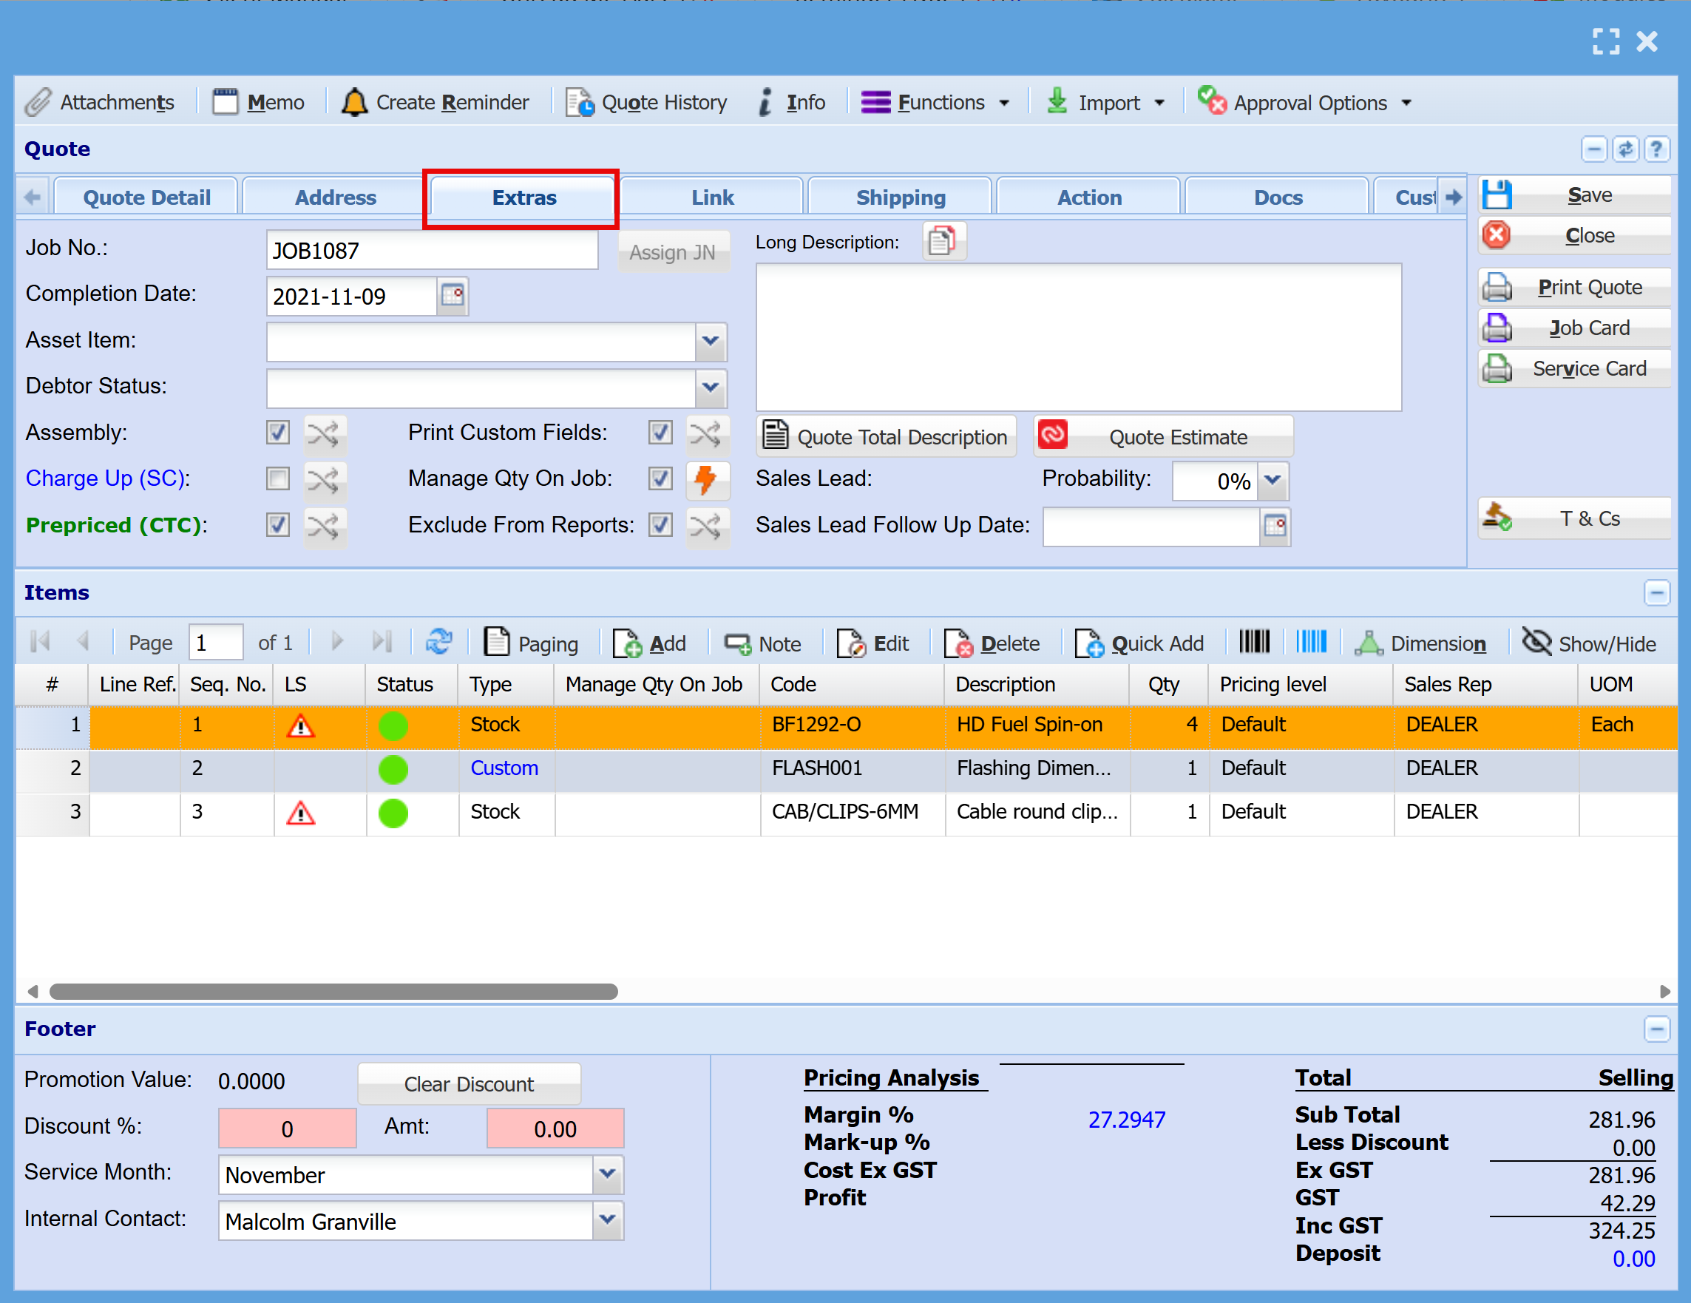Click the Items horizontal scrollbar
This screenshot has height=1303, width=1691.
[333, 991]
